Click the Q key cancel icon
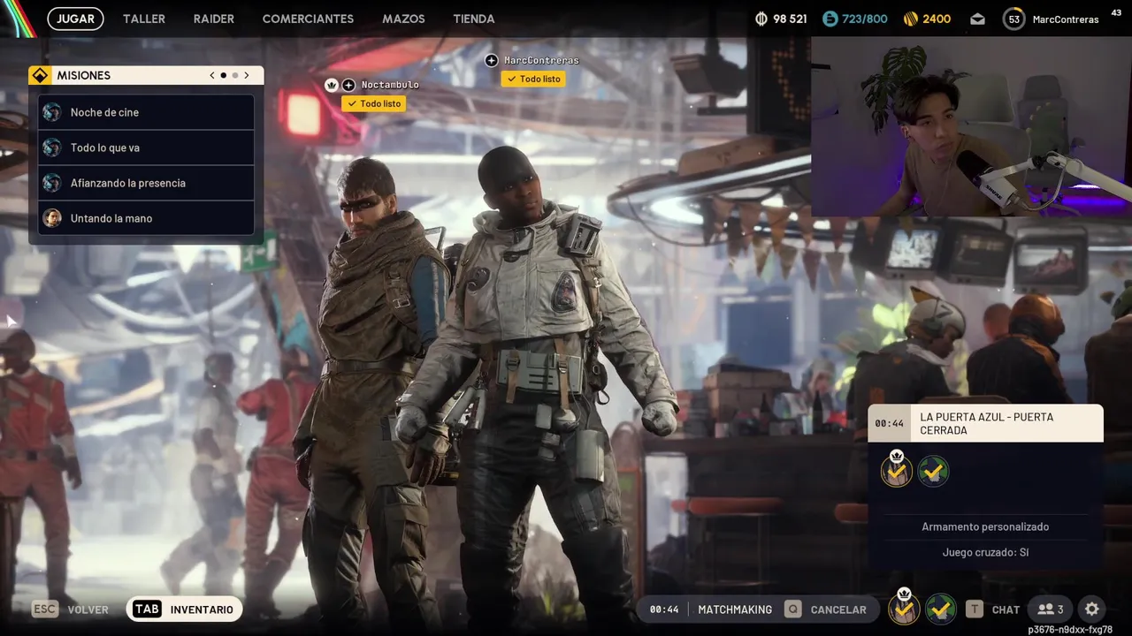The height and width of the screenshot is (636, 1132). click(x=793, y=609)
